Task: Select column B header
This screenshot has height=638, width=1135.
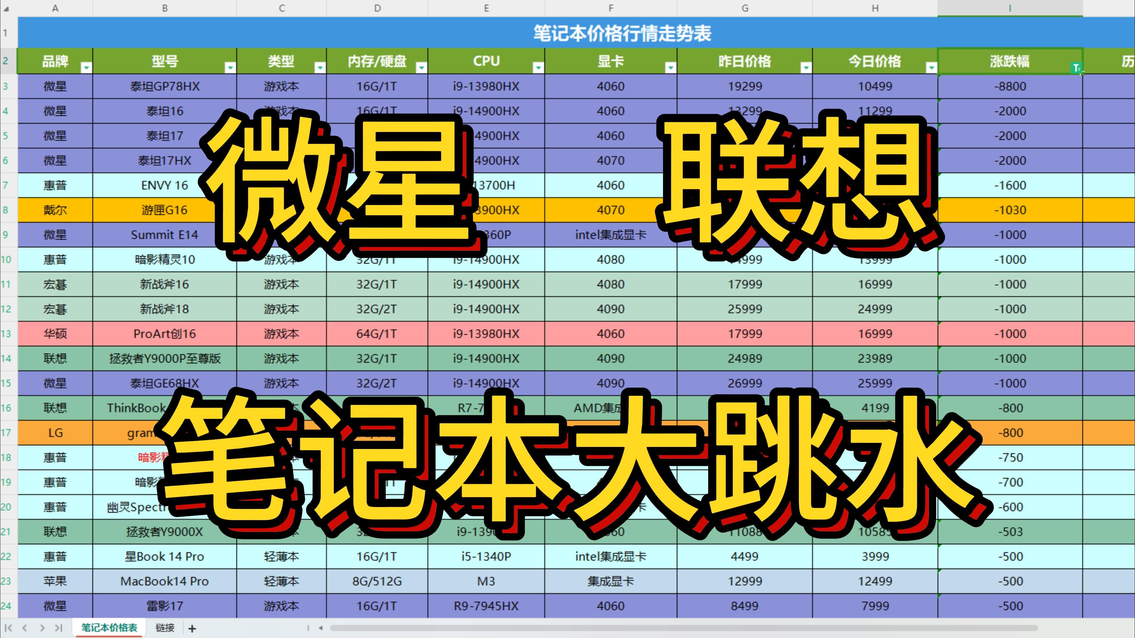Action: click(164, 8)
